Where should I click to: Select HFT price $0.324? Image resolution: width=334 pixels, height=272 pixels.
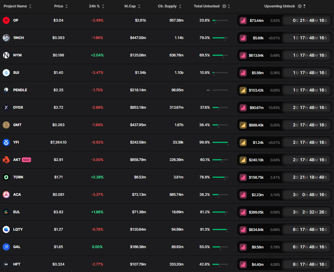58,264
